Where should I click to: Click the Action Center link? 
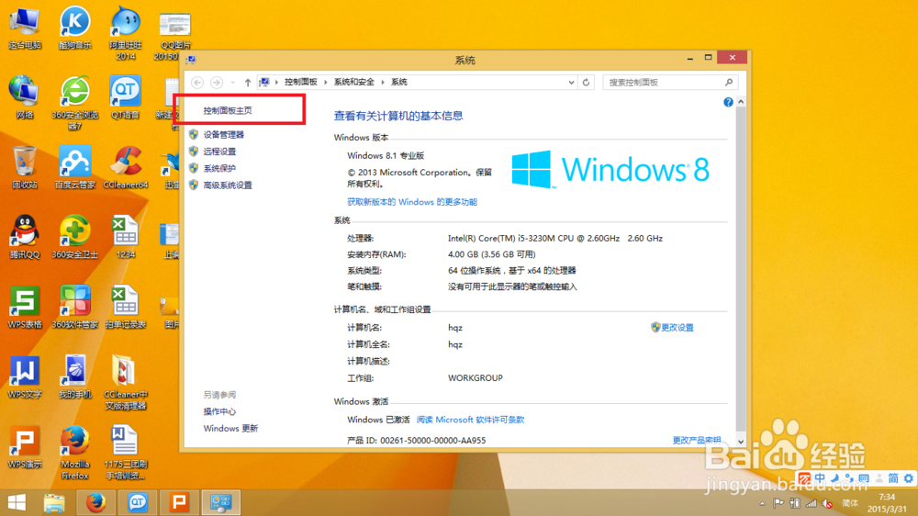coord(219,411)
